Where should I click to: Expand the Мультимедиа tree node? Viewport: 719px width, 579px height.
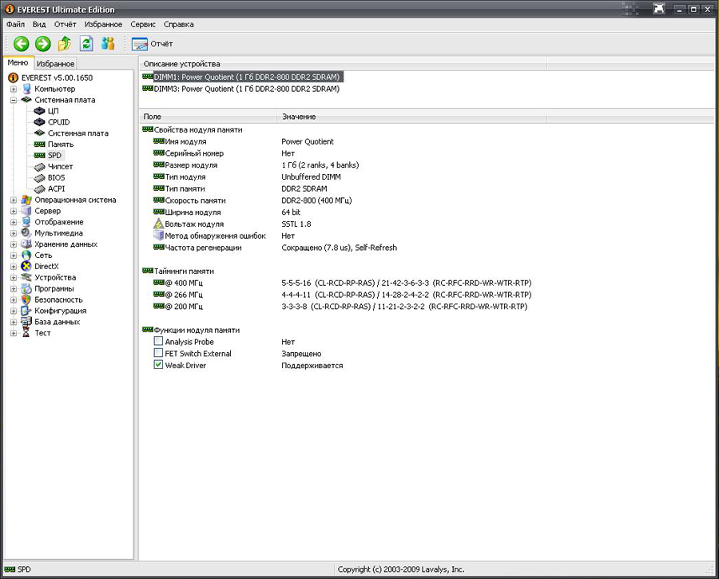click(x=14, y=233)
